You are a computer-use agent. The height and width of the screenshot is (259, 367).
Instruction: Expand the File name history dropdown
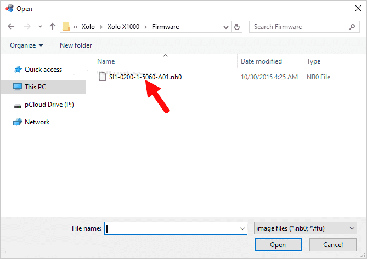(242, 228)
